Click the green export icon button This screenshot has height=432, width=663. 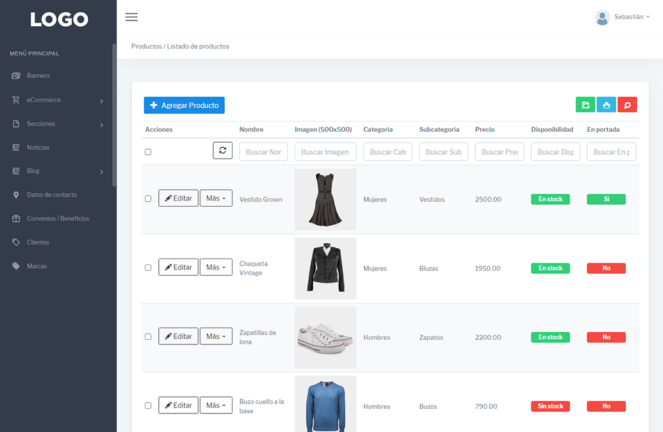click(585, 105)
